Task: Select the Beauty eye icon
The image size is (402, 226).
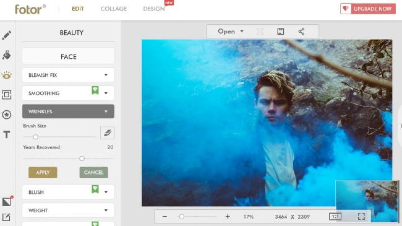Action: point(6,75)
